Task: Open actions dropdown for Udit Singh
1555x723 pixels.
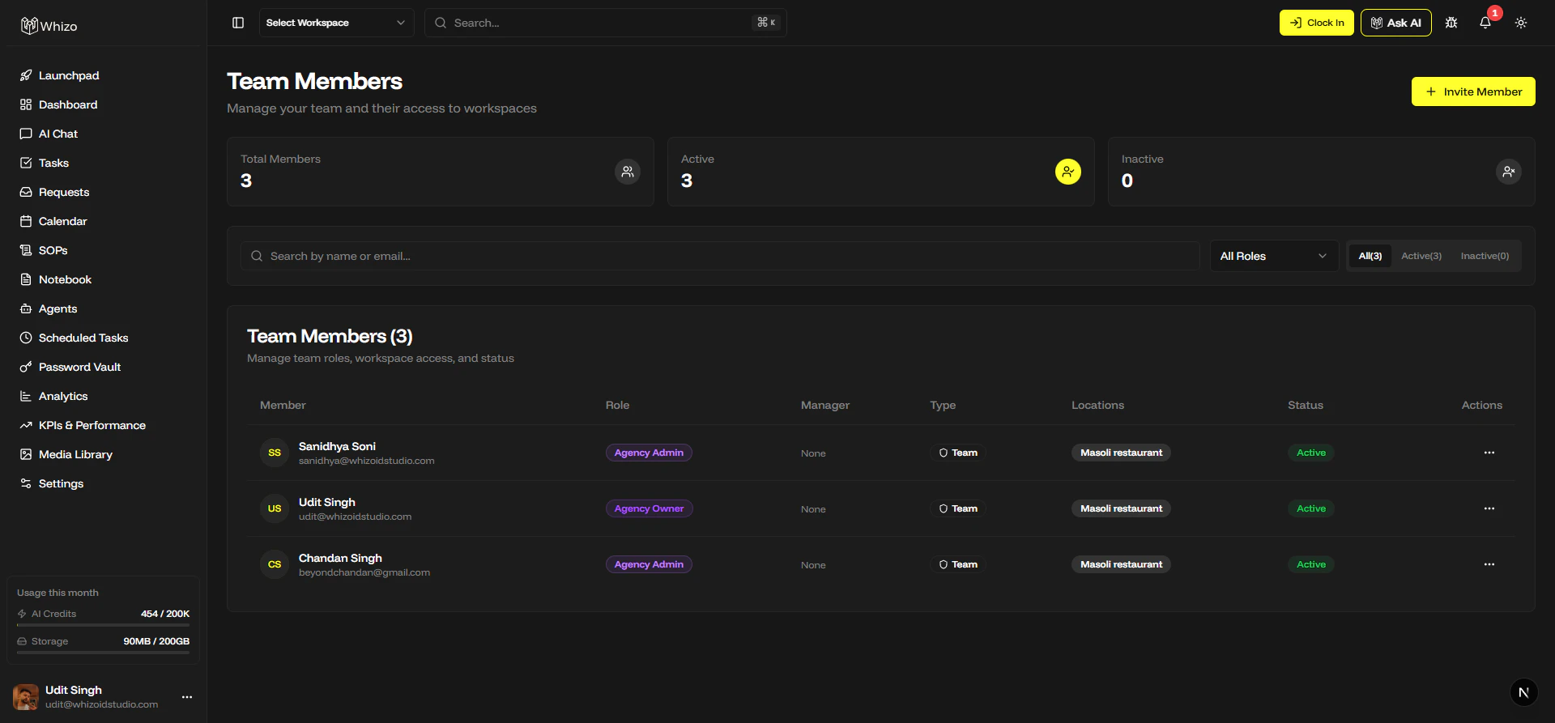Action: tap(1489, 508)
